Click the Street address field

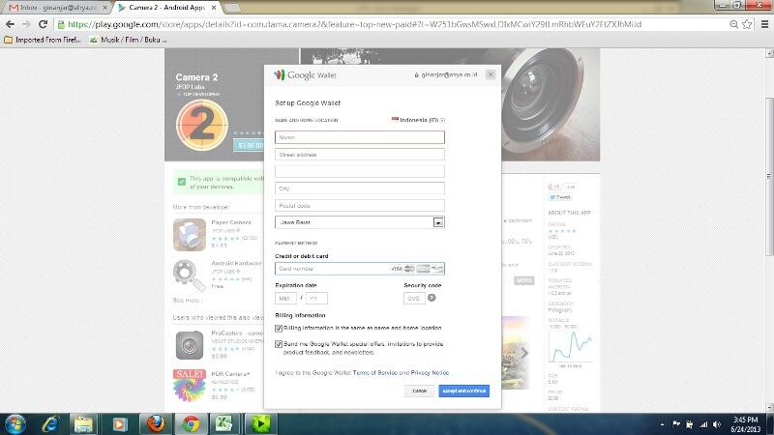click(x=360, y=155)
